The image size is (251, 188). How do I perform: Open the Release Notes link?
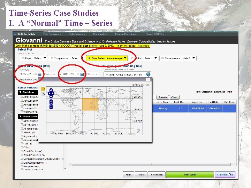click(x=116, y=41)
